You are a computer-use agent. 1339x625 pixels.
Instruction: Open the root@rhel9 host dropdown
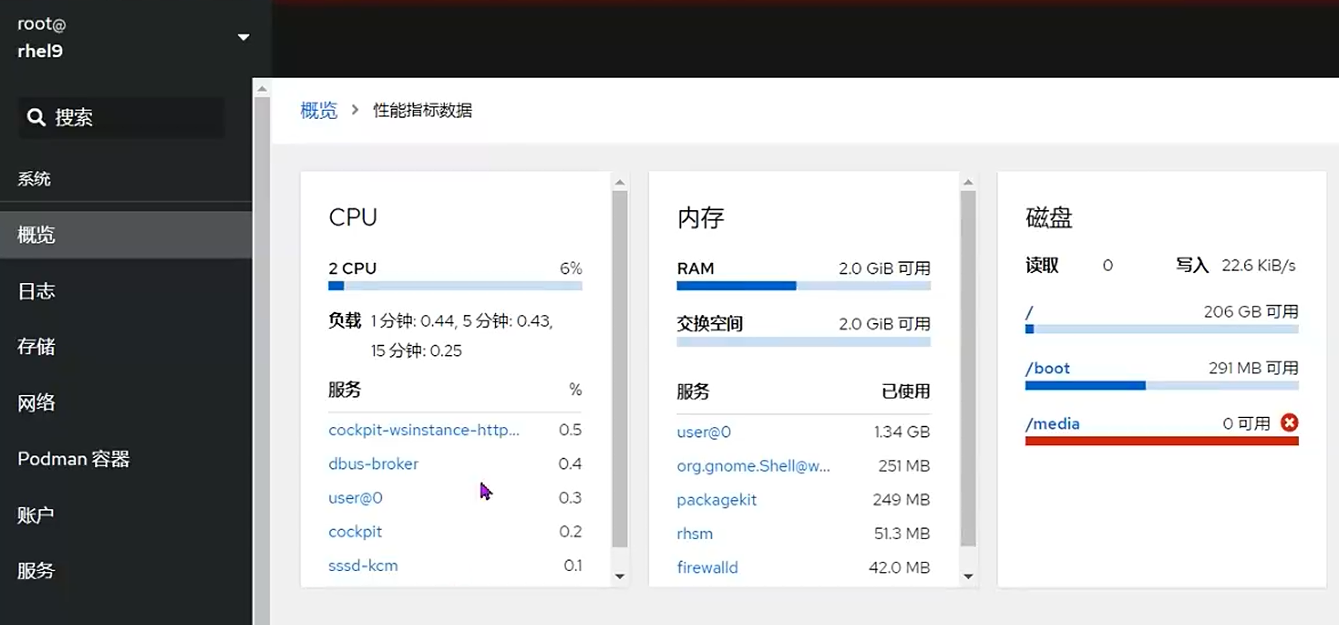(x=243, y=37)
